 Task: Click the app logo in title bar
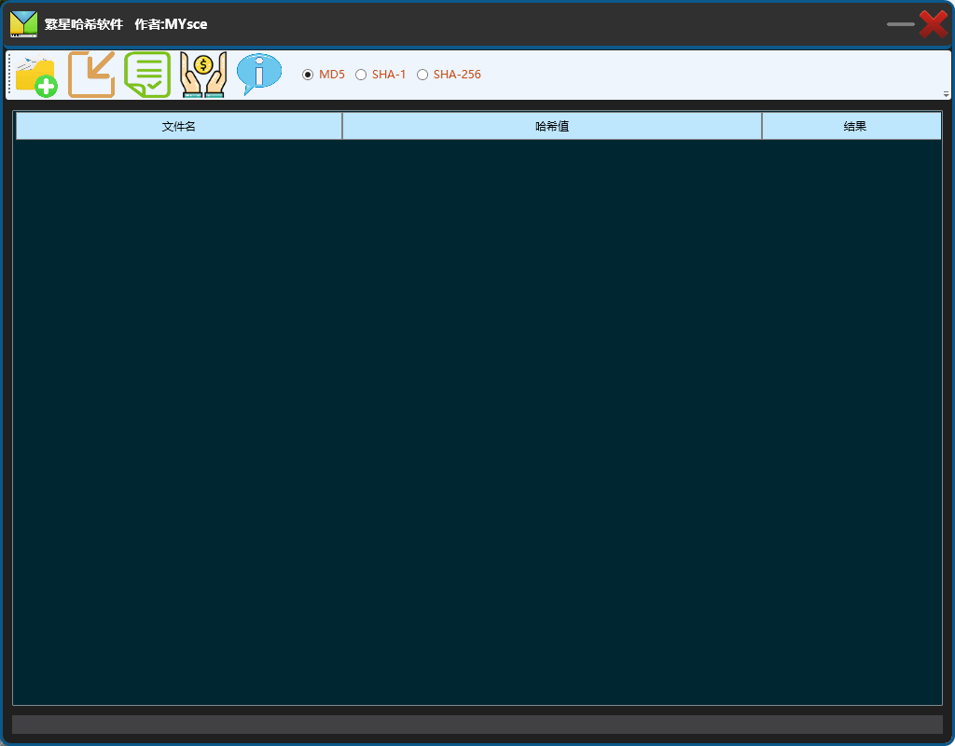[23, 23]
